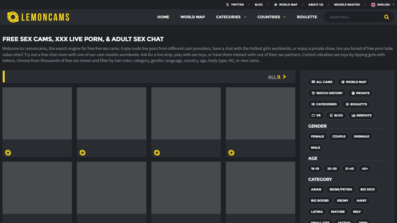
Task: Open the Blog link in top bar
Action: pyautogui.click(x=259, y=5)
